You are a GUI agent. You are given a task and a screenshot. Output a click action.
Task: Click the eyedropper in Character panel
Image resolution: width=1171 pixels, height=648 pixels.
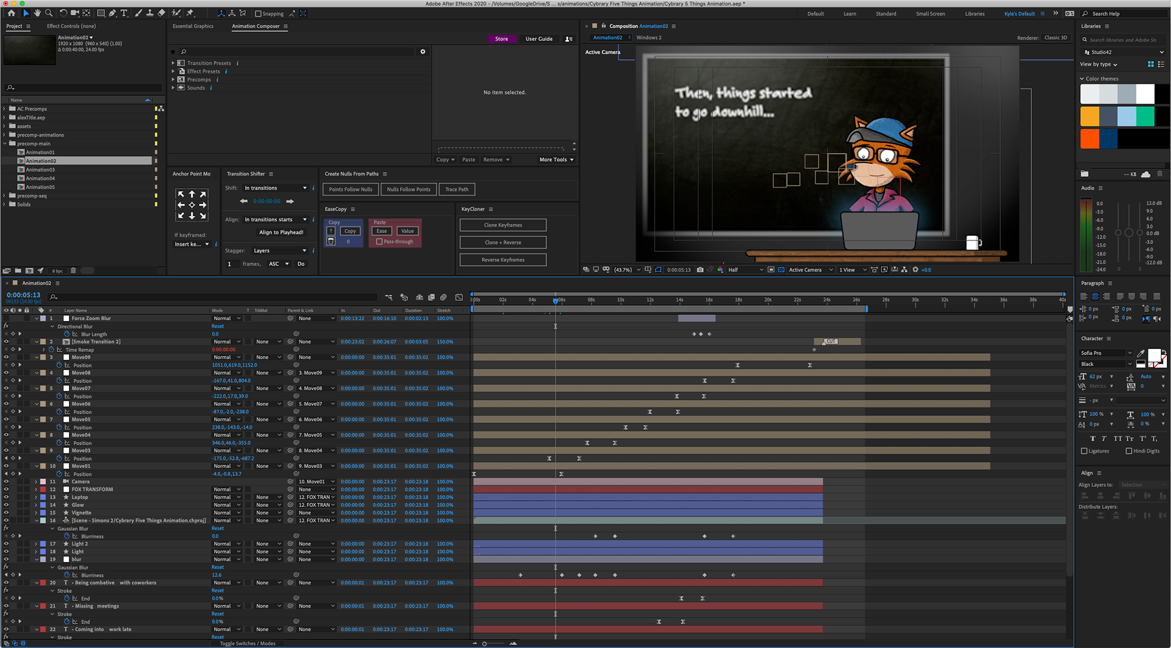pyautogui.click(x=1141, y=353)
